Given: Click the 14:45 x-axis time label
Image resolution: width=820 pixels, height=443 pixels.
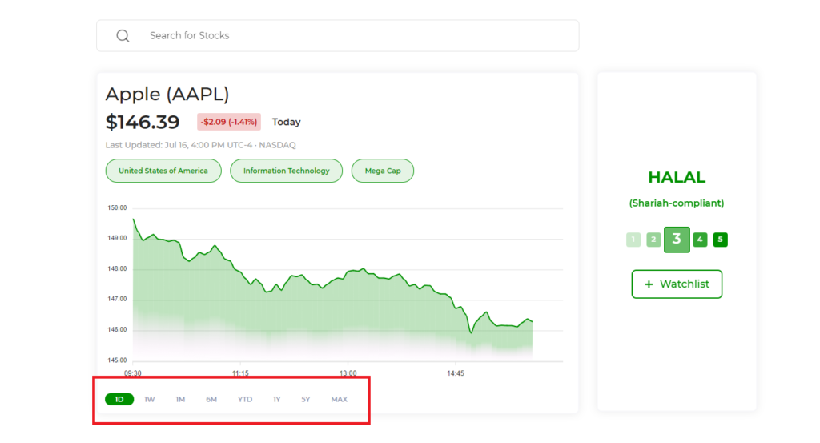Looking at the screenshot, I should point(456,373).
